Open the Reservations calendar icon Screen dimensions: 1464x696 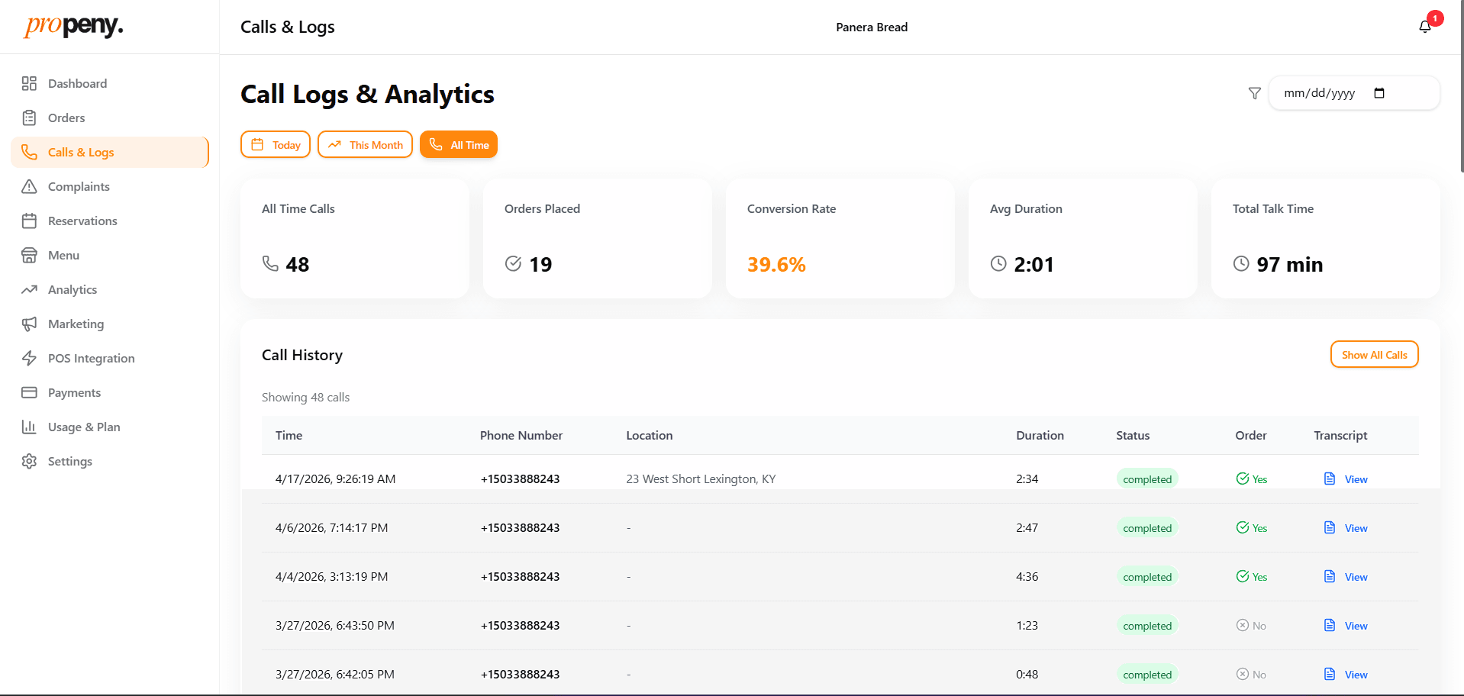29,221
